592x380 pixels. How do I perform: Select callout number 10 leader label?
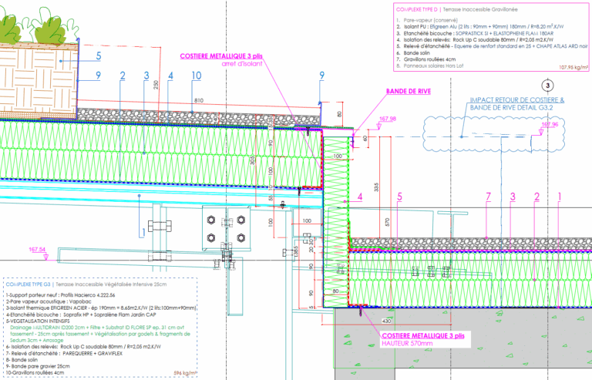(197, 75)
